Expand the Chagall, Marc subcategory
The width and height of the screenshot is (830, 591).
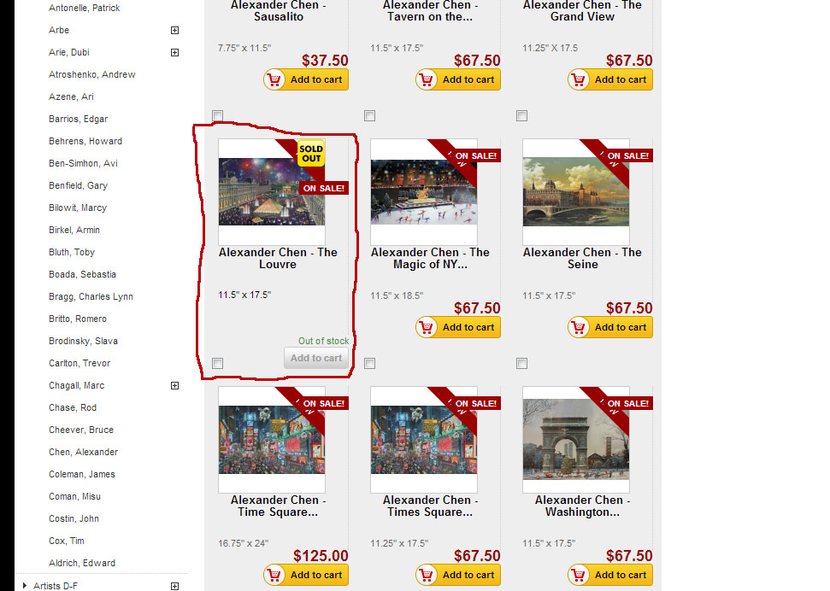[x=174, y=386]
